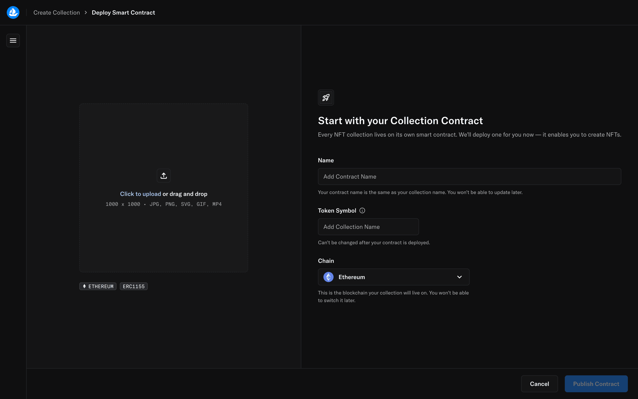This screenshot has width=638, height=399.
Task: Click the Chain label text
Action: 326,261
